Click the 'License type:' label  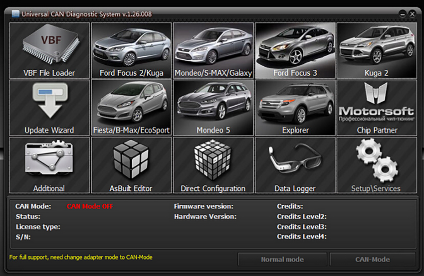[x=38, y=227]
